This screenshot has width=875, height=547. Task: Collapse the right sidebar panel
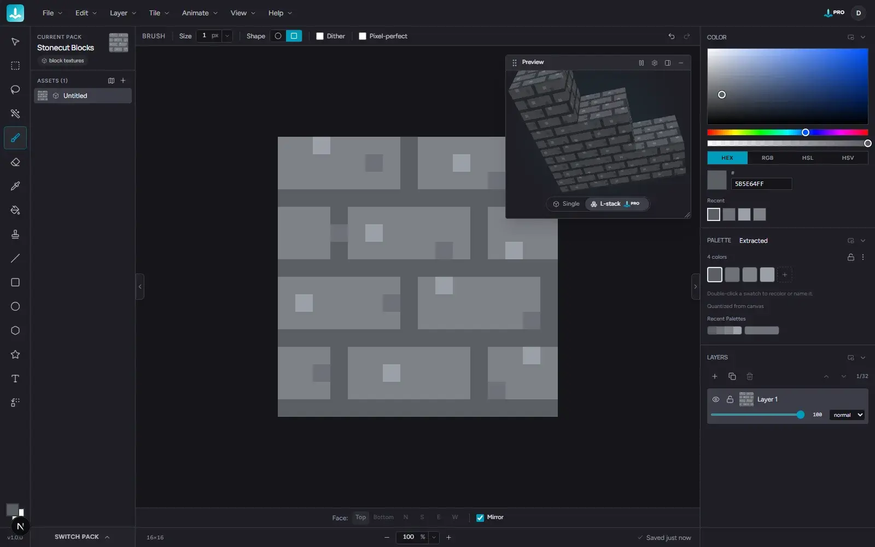coord(696,287)
